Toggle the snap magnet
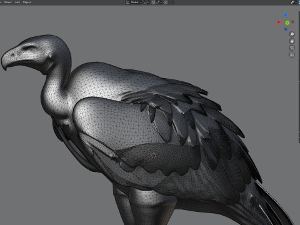 [153, 2]
